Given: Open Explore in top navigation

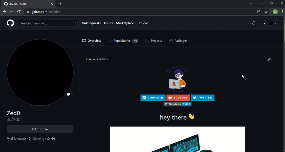Looking at the screenshot, I should click(143, 23).
